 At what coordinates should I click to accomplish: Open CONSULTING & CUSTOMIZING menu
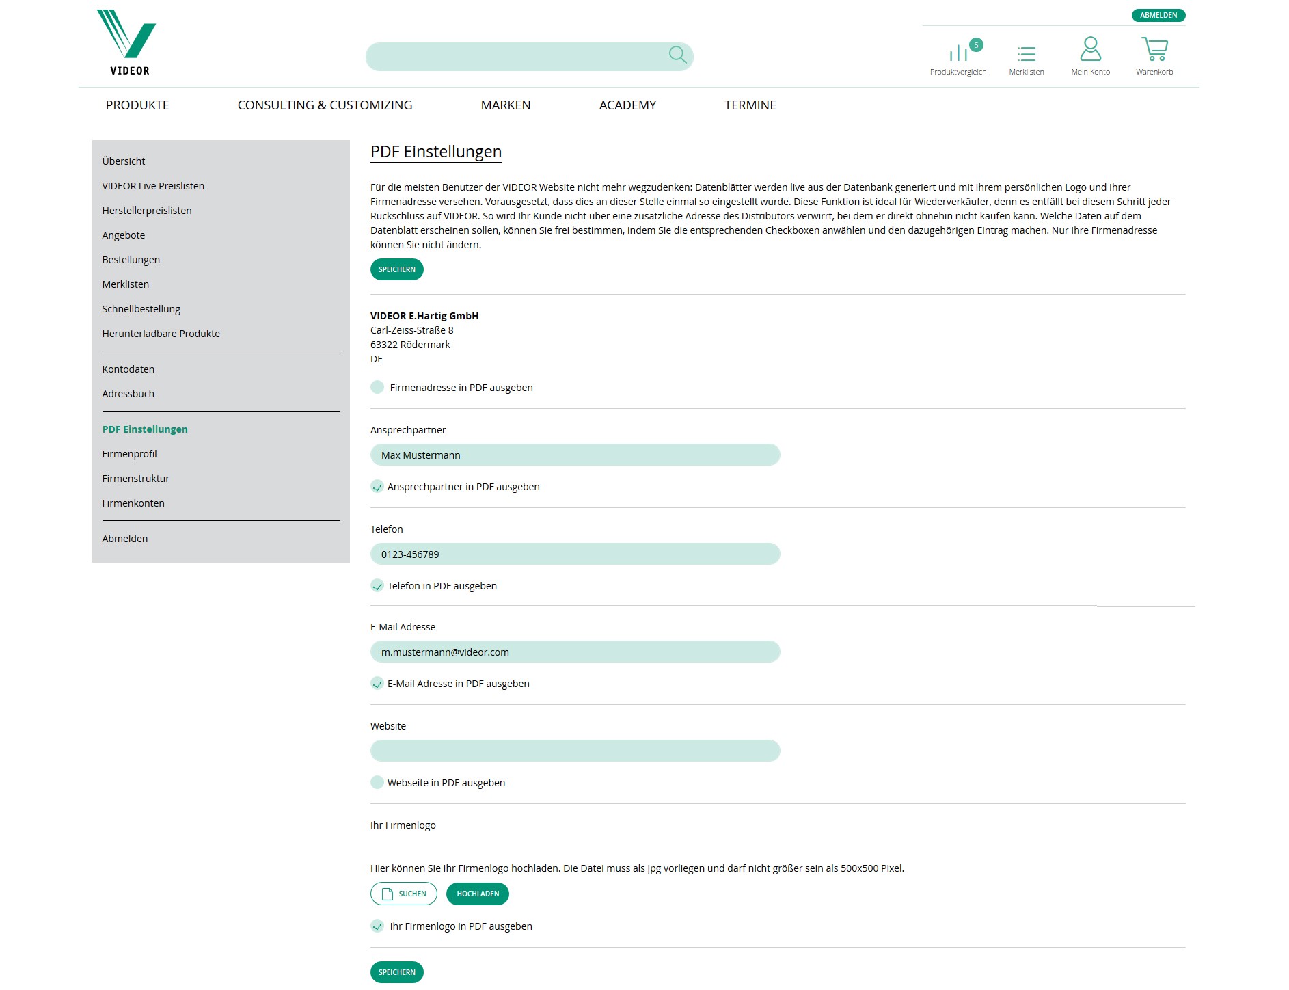pos(325,105)
